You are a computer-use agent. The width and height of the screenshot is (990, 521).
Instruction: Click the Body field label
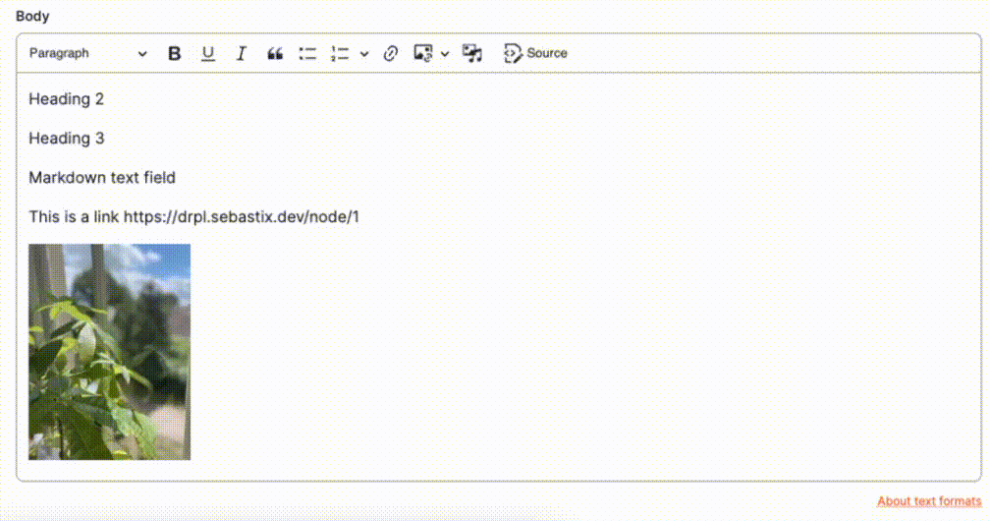(x=32, y=17)
